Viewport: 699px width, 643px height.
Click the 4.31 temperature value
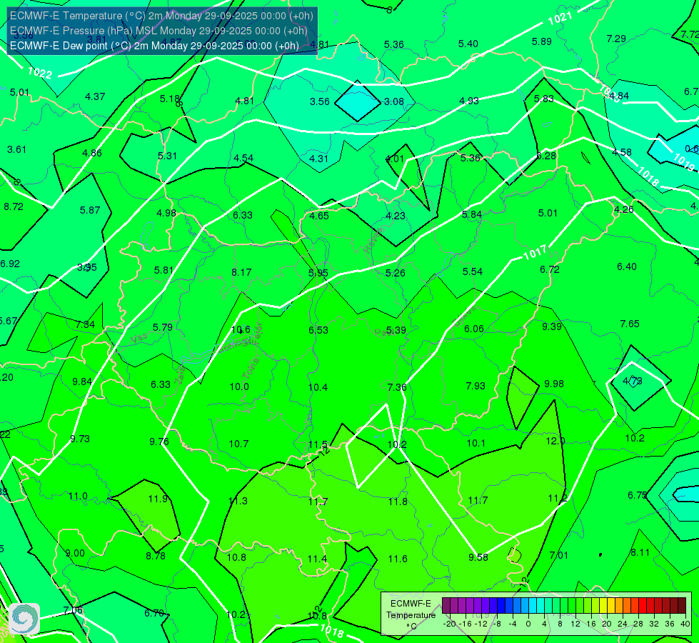pos(318,159)
